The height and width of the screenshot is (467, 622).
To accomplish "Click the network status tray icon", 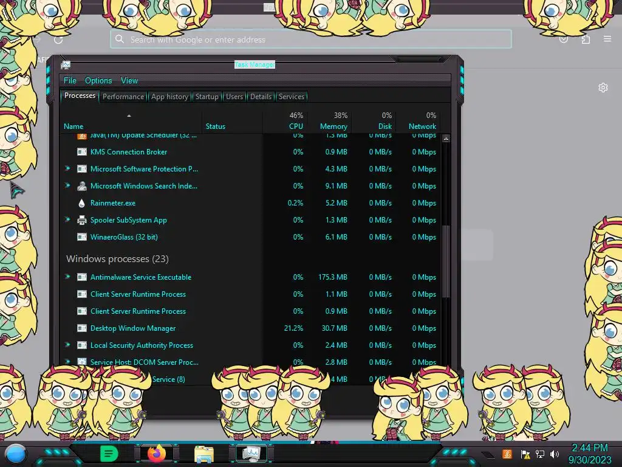I will (540, 454).
